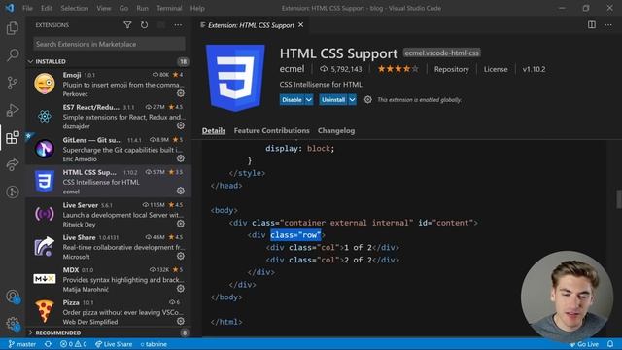This screenshot has height=350, width=622.
Task: Switch to Feature Contributions tab
Action: pos(272,130)
